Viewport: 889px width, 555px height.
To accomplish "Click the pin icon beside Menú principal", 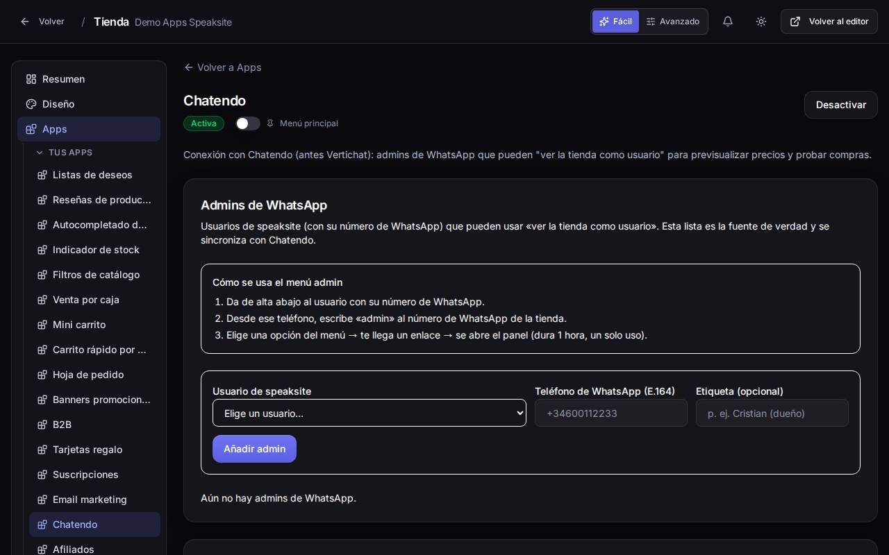I will coord(270,123).
